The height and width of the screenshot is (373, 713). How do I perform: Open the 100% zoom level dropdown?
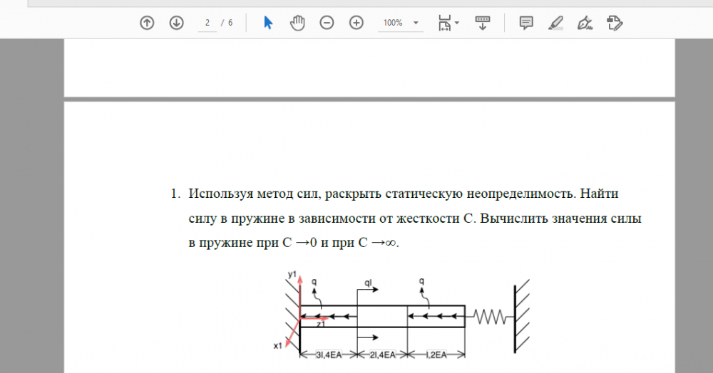click(x=416, y=23)
